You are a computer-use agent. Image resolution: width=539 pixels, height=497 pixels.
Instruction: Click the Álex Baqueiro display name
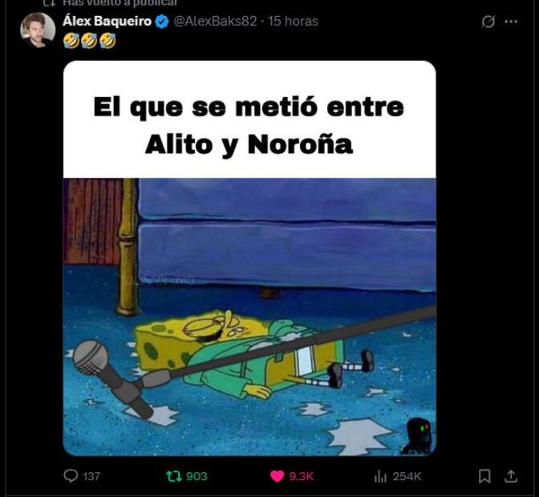(x=107, y=22)
